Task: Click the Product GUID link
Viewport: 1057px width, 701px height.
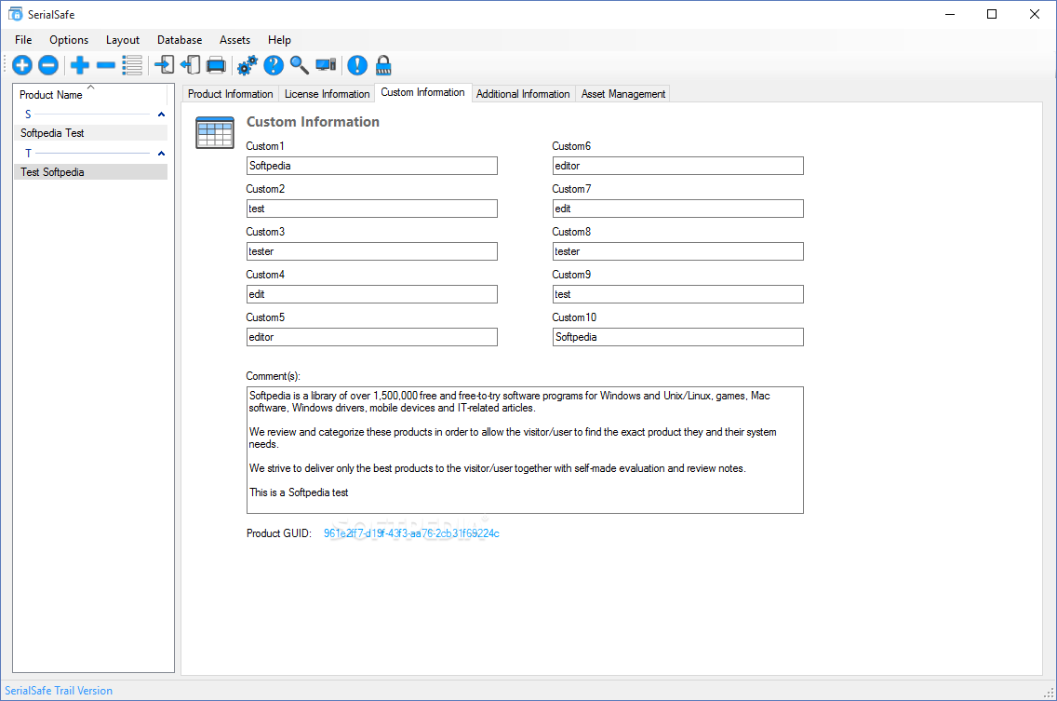Action: tap(411, 533)
